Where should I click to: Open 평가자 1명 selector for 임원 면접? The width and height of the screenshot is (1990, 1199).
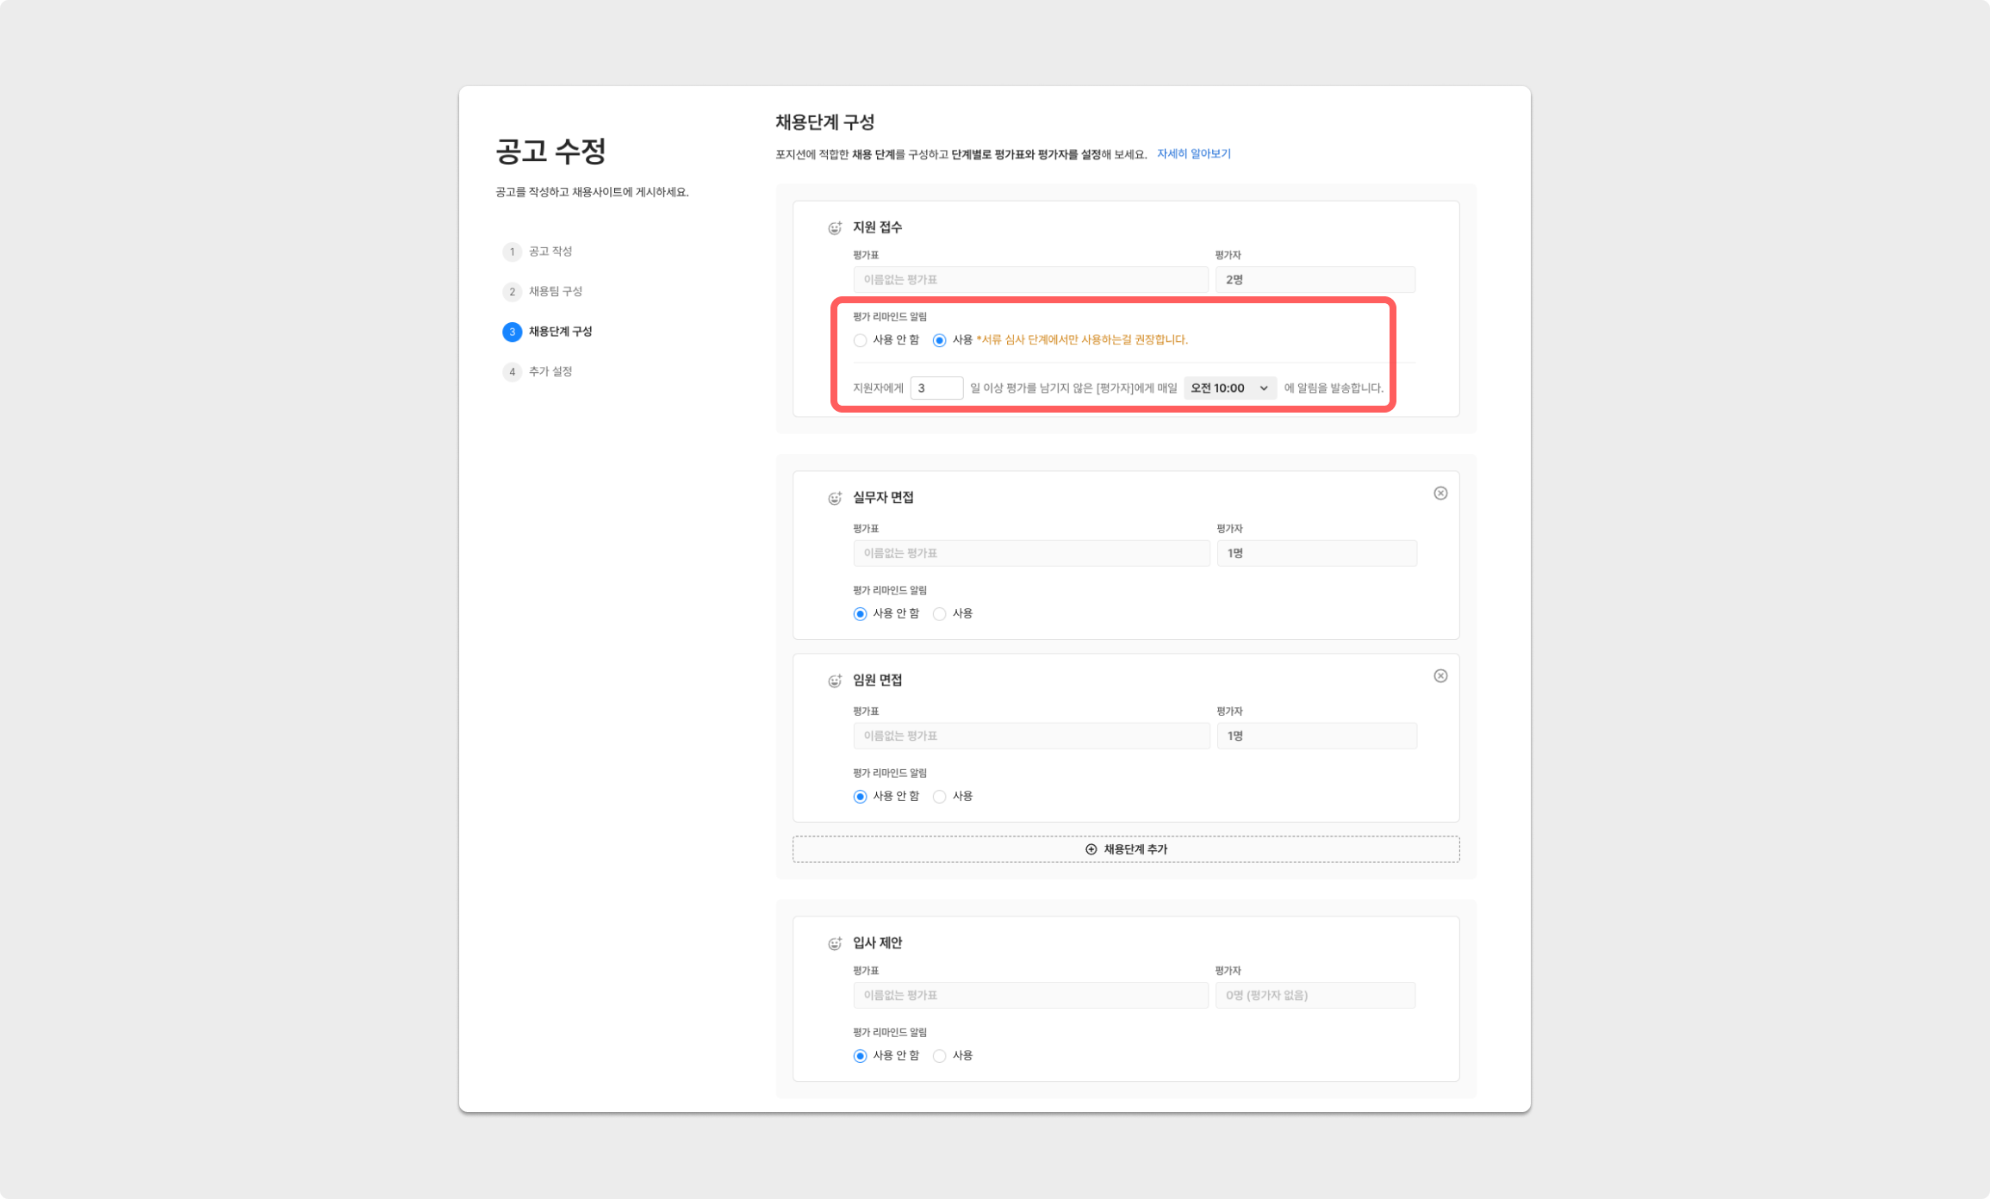[1316, 736]
